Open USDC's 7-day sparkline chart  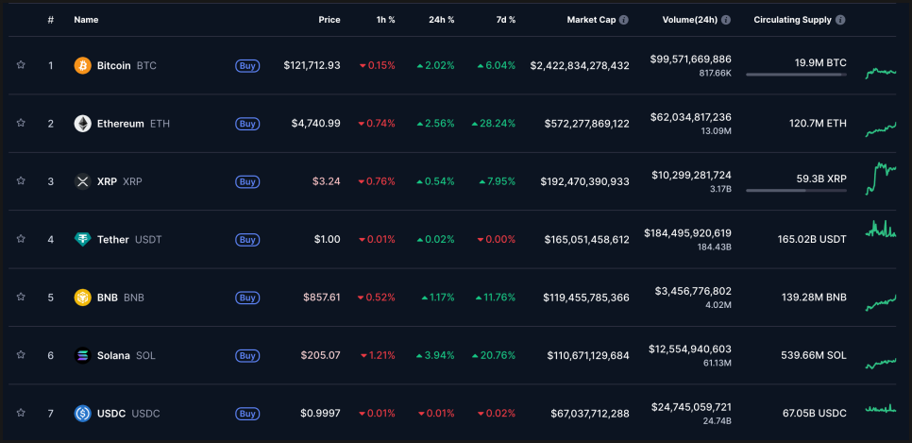[881, 409]
